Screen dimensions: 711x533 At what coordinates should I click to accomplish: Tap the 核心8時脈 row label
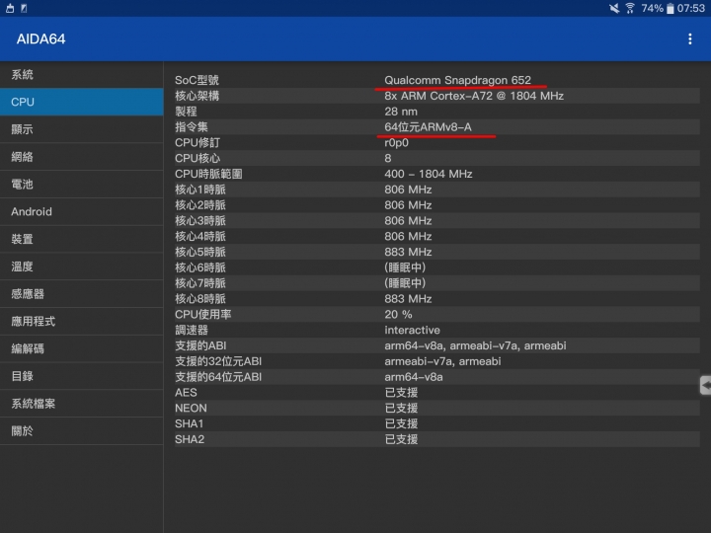[x=199, y=299]
